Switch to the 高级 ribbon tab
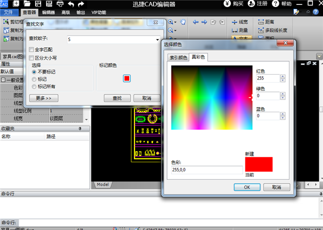Screen dimensions: 323x230 click(x=66, y=12)
